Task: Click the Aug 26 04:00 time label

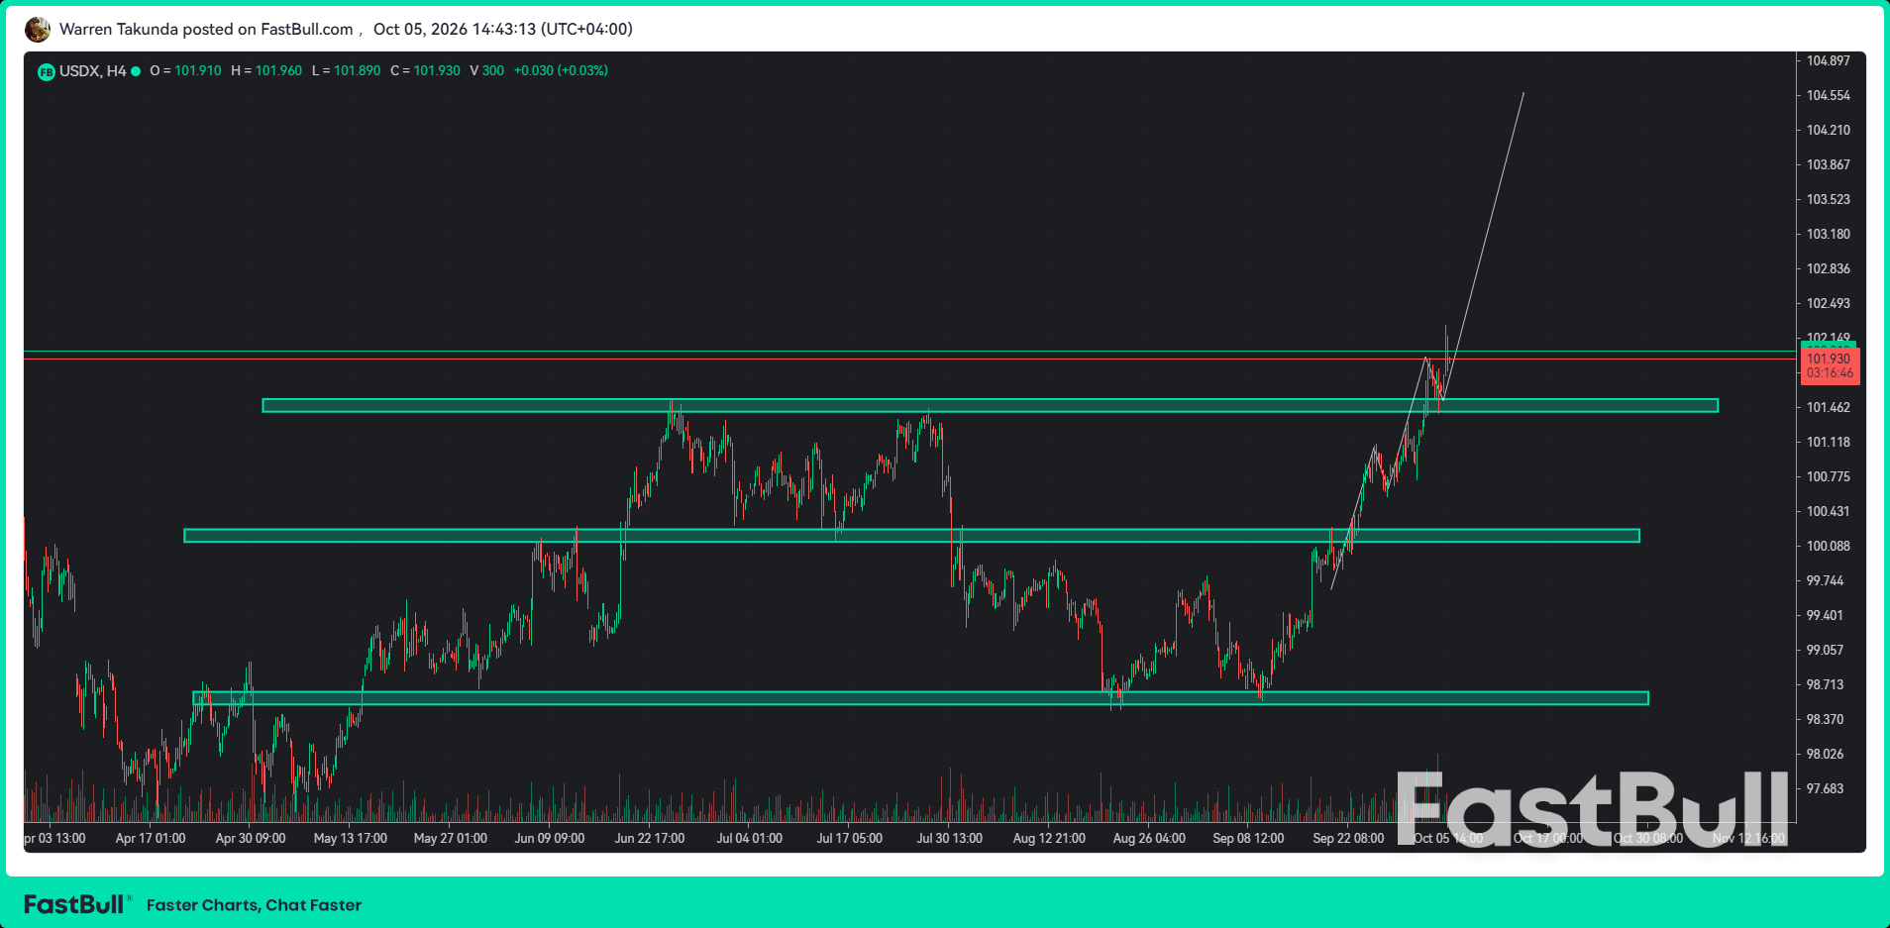Action: tap(1149, 839)
